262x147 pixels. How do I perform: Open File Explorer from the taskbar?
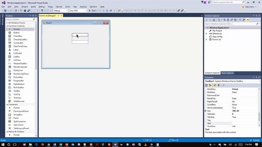(x=30, y=145)
